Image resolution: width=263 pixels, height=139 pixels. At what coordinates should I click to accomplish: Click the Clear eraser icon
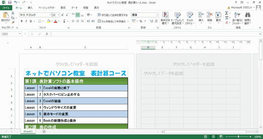coord(227,23)
